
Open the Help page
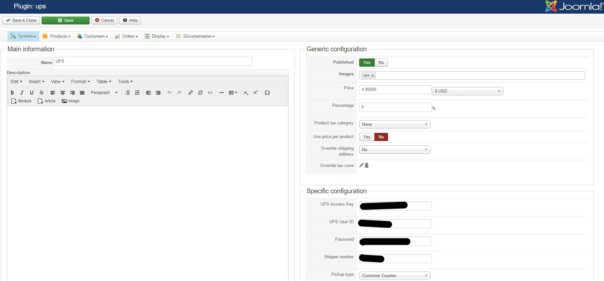click(130, 20)
